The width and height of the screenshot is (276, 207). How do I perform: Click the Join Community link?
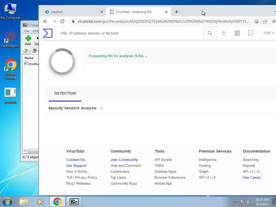[x=124, y=160]
